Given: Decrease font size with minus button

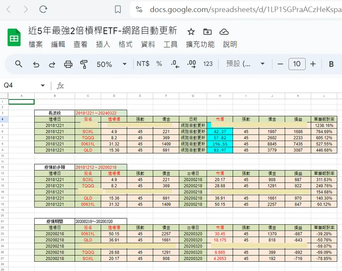Looking at the screenshot, I should click(x=280, y=64).
